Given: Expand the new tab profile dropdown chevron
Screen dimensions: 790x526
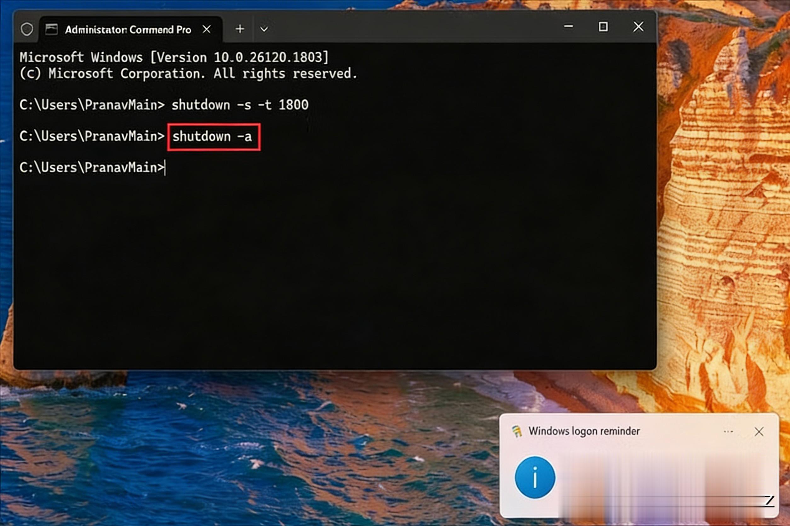Looking at the screenshot, I should point(264,30).
